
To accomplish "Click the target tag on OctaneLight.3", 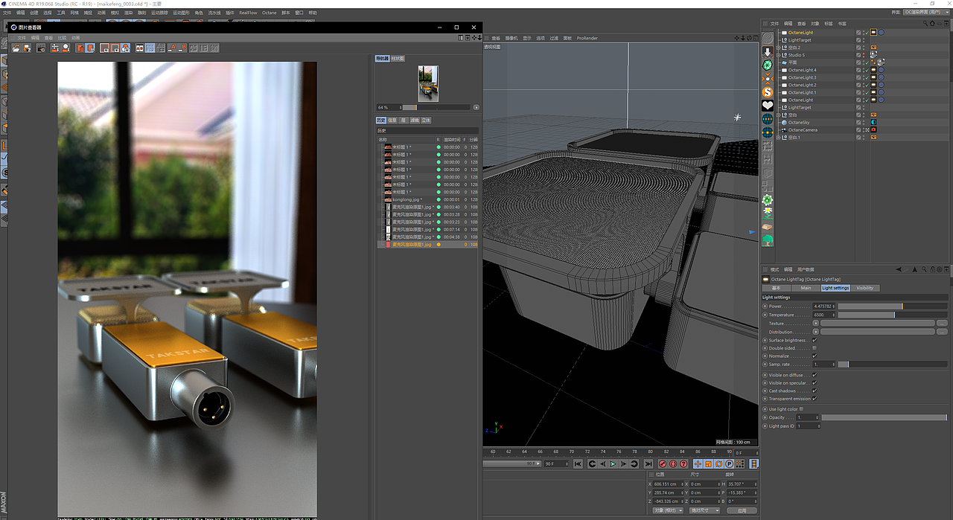I will click(x=881, y=77).
